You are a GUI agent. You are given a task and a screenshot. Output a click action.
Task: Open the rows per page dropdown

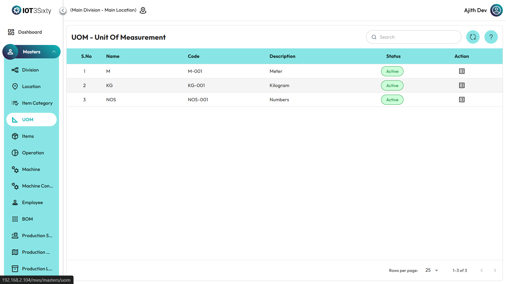pos(432,270)
